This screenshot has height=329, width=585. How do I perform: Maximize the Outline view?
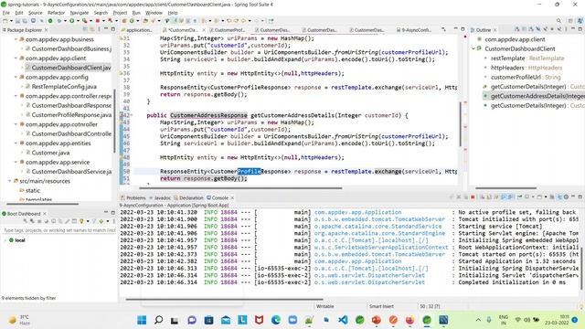pos(580,29)
